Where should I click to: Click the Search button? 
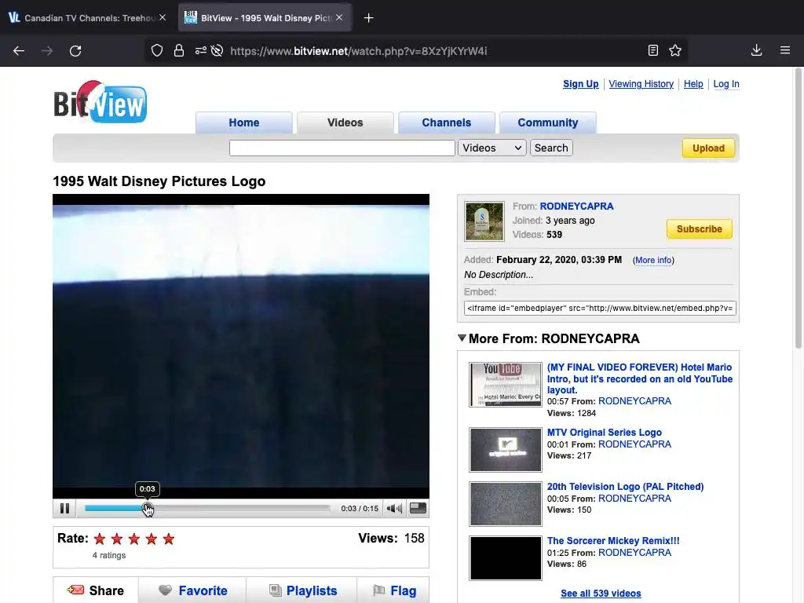[551, 148]
